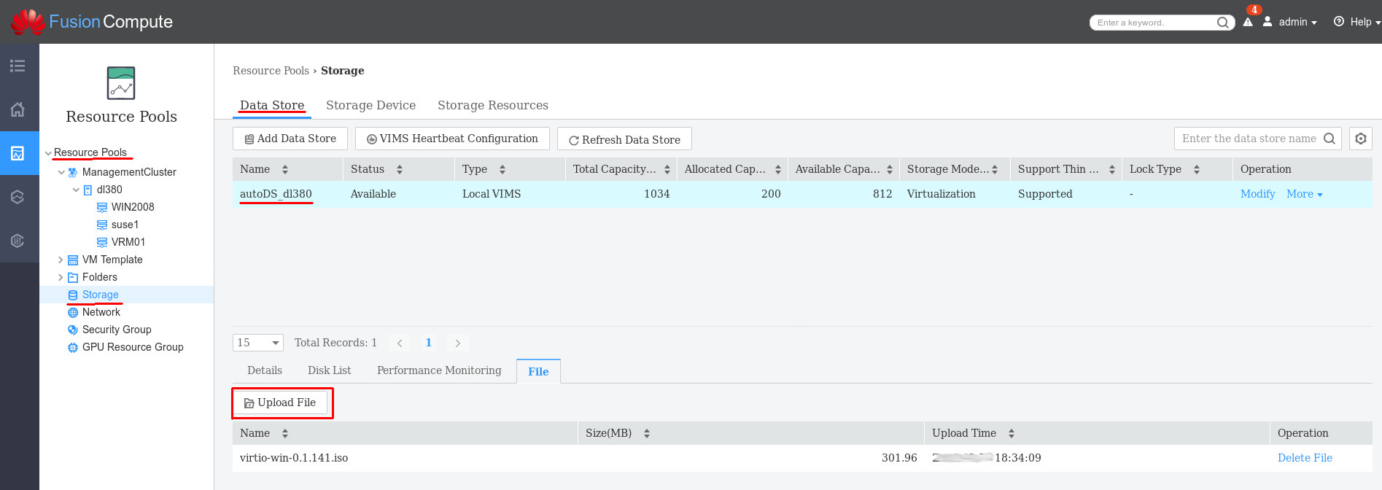The image size is (1382, 490).
Task: Switch to the Disk List tab
Action: tap(329, 370)
